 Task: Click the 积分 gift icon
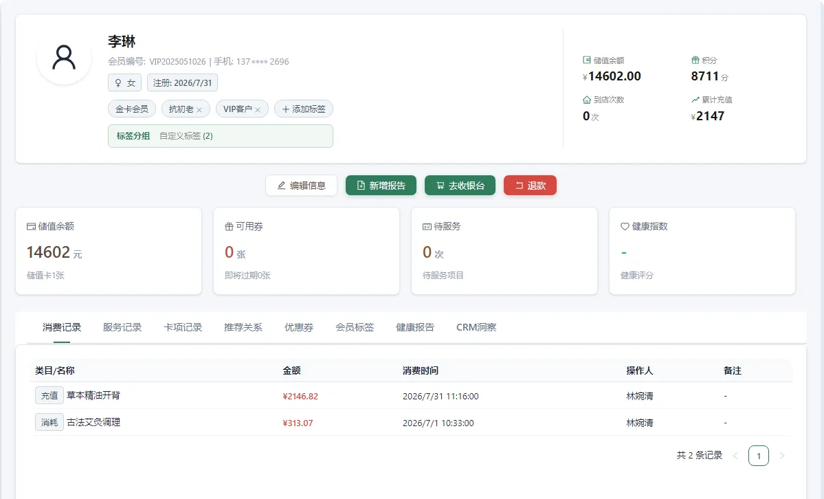click(x=695, y=60)
